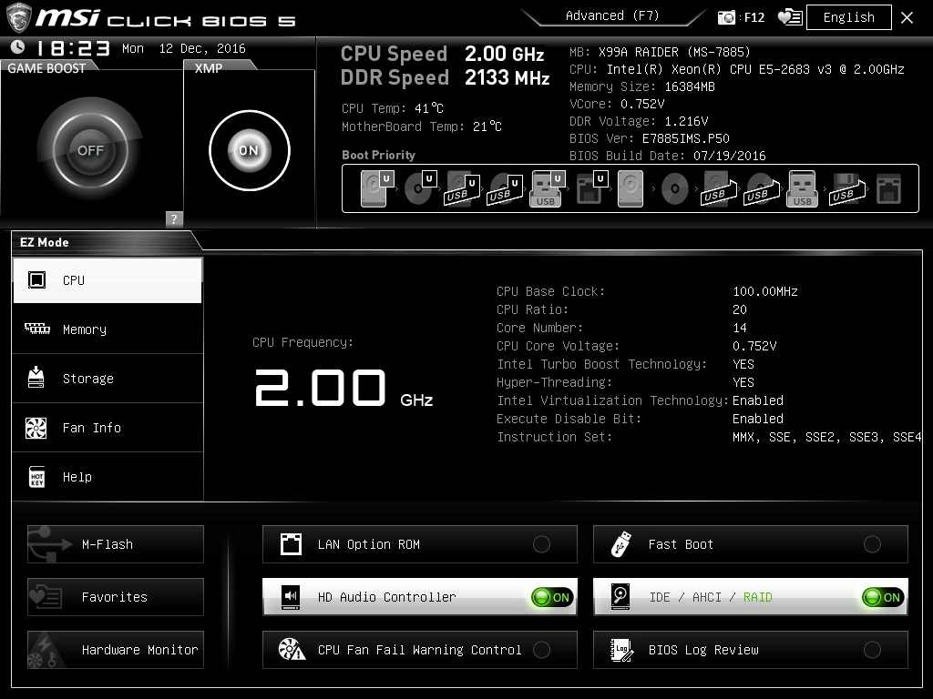Click the date Mon 12 Dec, 2016

click(184, 48)
